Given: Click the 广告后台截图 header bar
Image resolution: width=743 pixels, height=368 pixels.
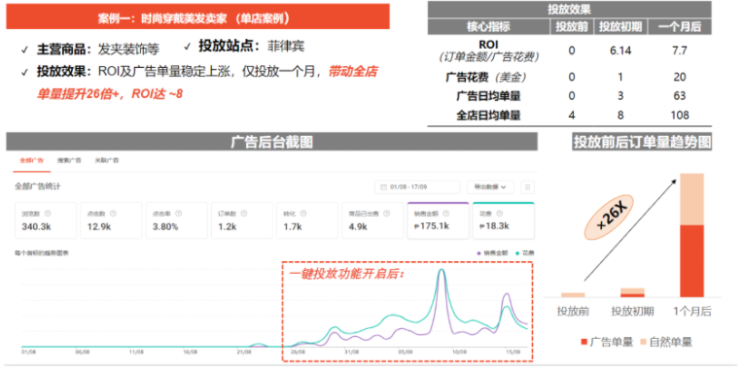Looking at the screenshot, I should (271, 142).
